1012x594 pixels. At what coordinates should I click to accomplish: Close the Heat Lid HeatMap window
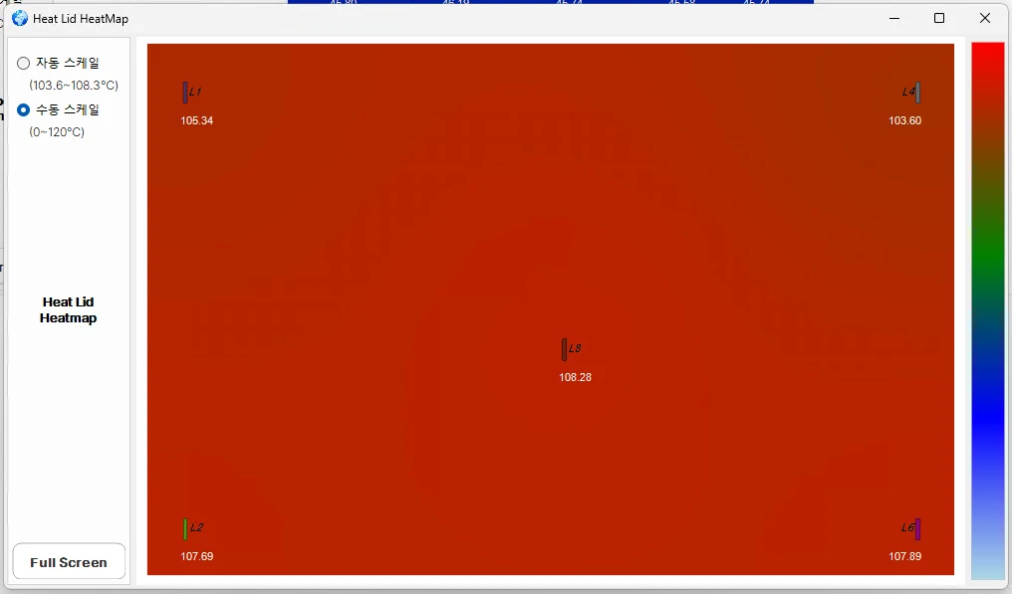point(985,18)
